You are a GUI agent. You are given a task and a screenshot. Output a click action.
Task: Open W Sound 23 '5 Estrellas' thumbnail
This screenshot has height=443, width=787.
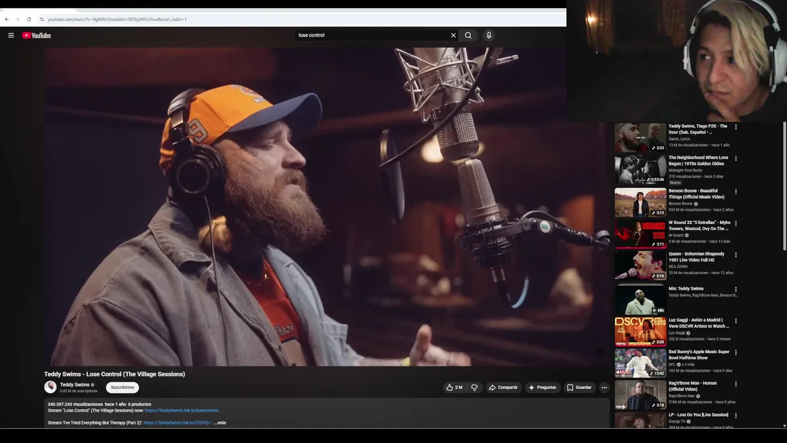click(640, 234)
